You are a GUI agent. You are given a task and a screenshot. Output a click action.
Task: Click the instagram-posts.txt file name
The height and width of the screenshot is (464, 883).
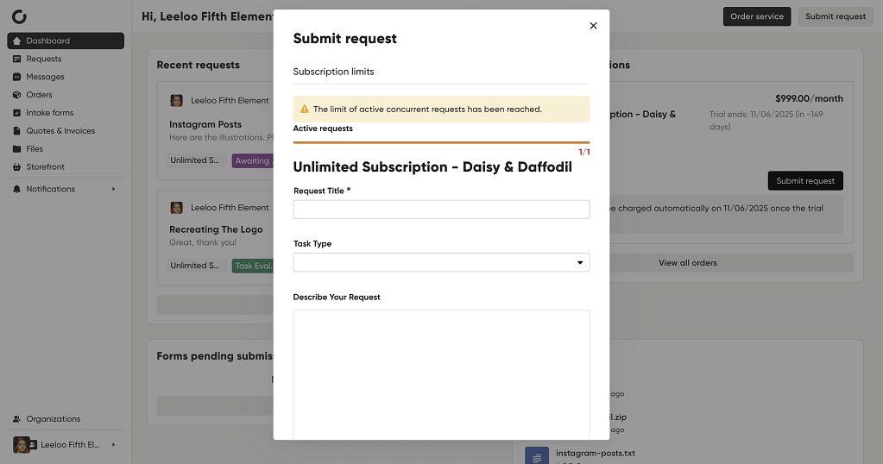596,454
